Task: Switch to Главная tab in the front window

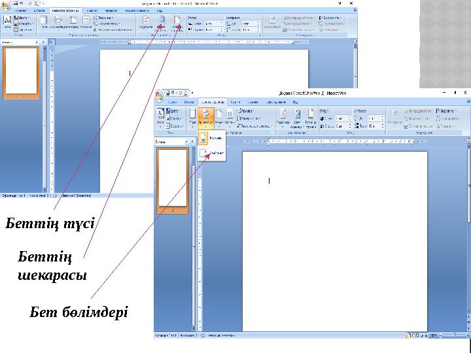Action: pos(173,102)
